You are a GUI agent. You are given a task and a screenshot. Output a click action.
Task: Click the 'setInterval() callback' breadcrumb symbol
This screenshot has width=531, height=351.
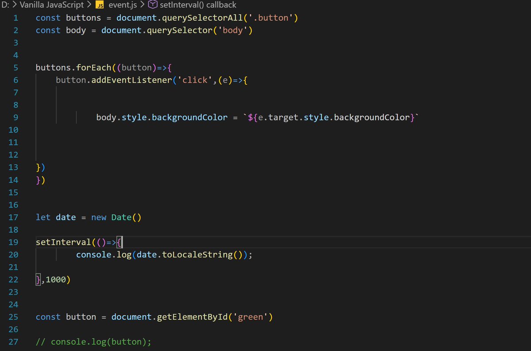tap(198, 5)
